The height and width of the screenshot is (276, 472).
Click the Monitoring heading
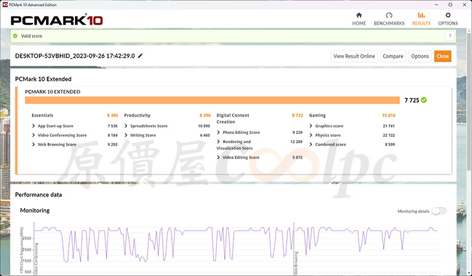(35, 211)
